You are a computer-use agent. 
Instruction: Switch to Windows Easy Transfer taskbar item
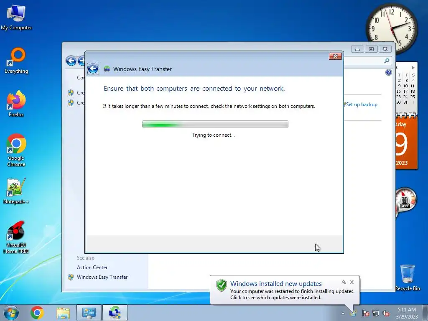pyautogui.click(x=115, y=313)
